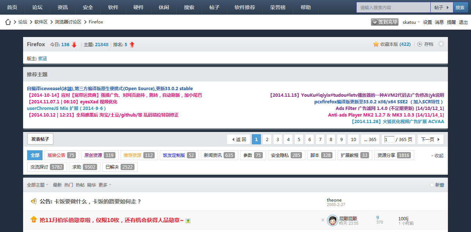Click the home icon in the breadcrumb
Image resolution: width=471 pixels, height=232 pixels.
8,22
